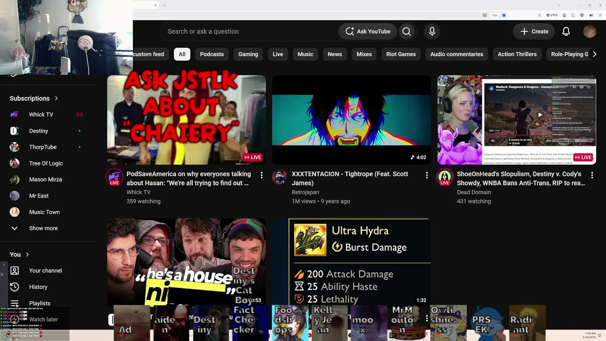Open options for PodSaveAmerica video
This screenshot has width=606, height=341.
pyautogui.click(x=261, y=175)
